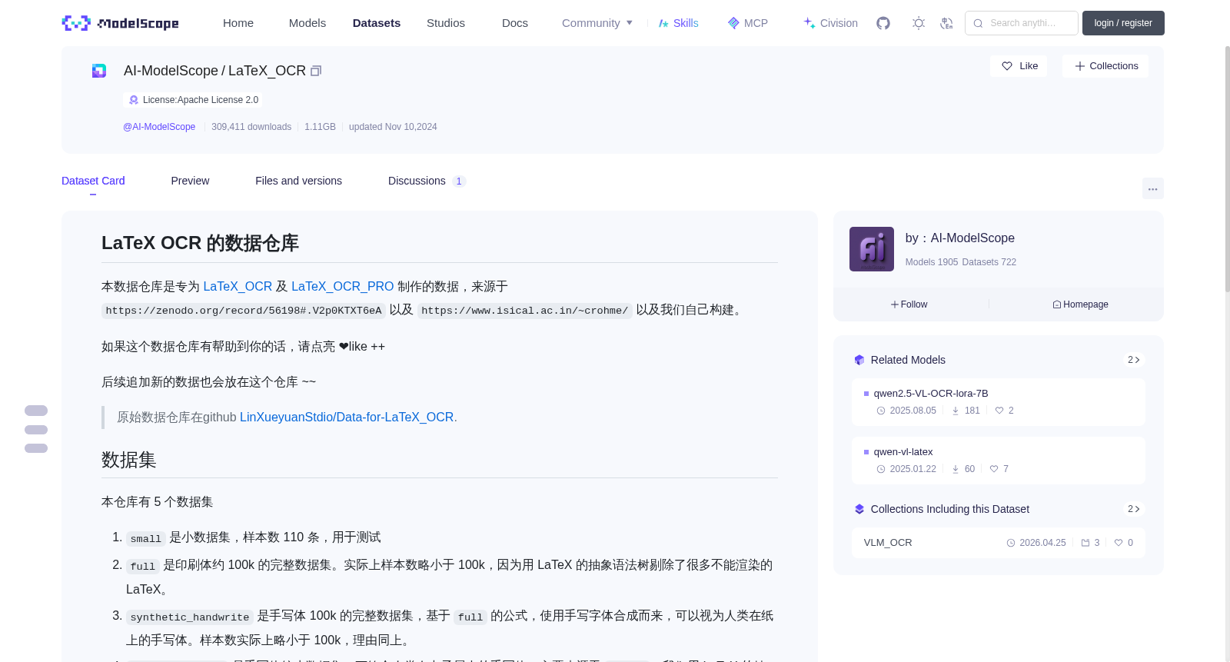
Task: Click the floating table-of-contents sidebar icon
Action: coord(36,429)
